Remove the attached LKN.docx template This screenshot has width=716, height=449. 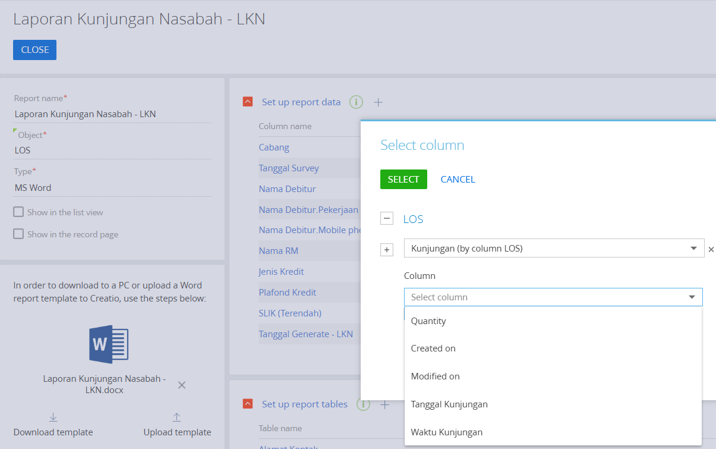(182, 385)
